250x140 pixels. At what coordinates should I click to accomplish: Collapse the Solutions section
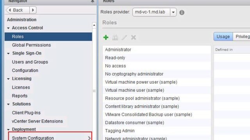8,104
